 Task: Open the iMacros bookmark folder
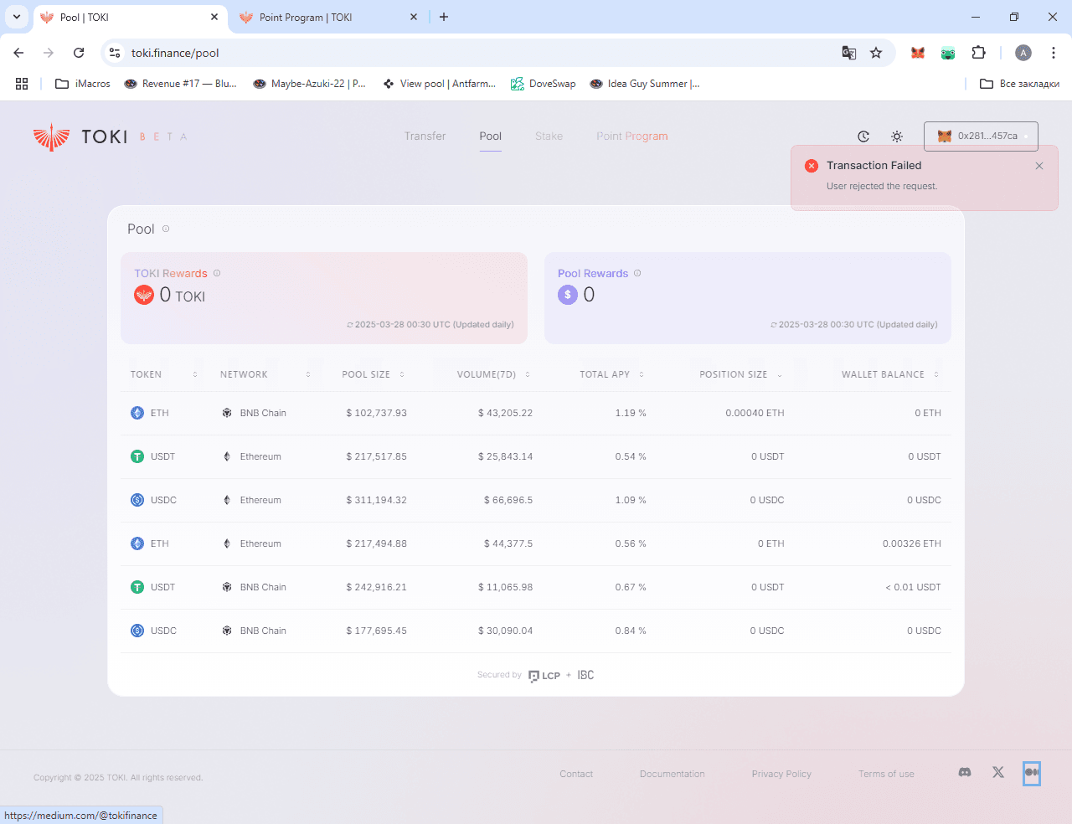pos(83,84)
